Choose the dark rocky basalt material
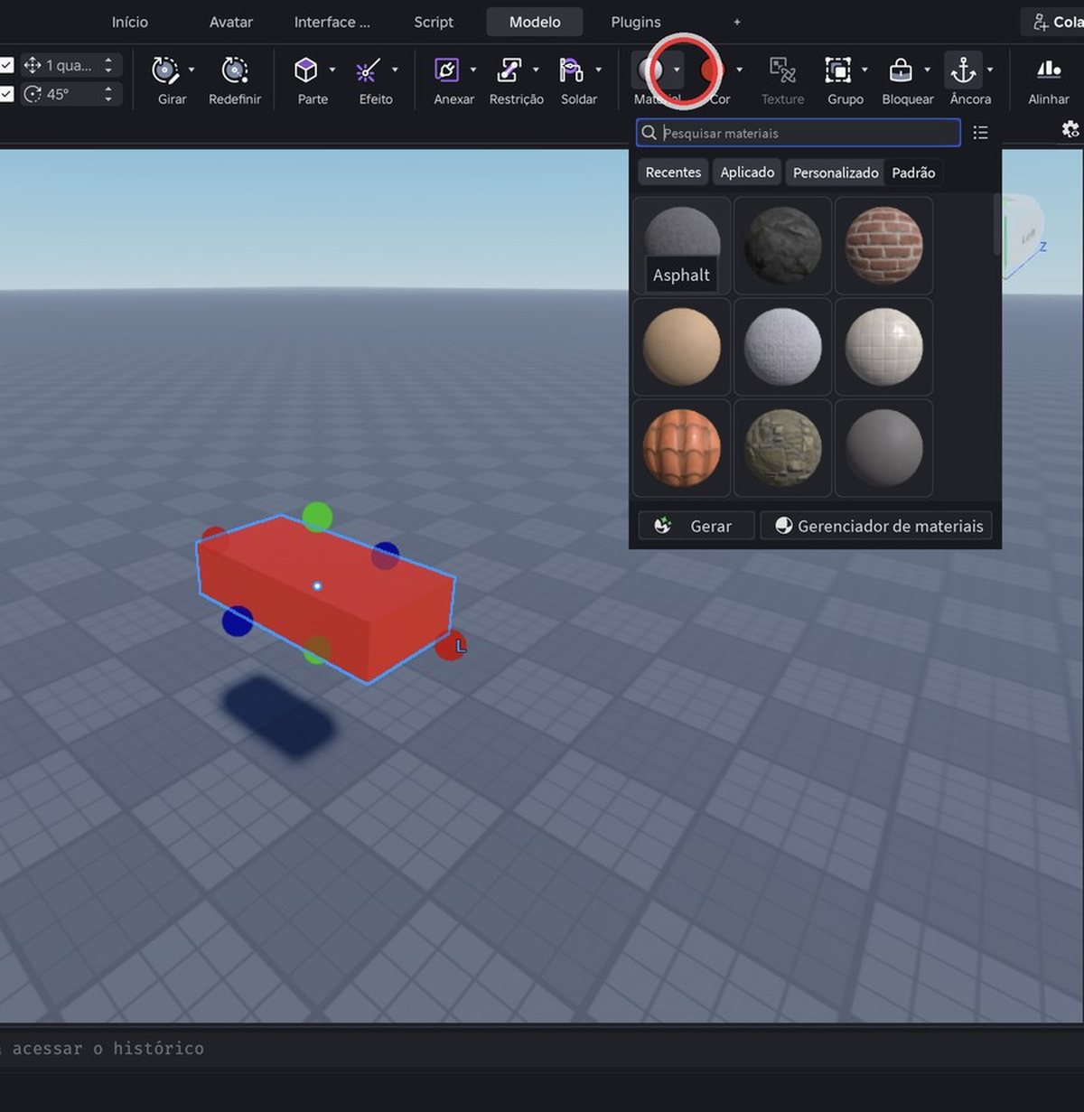 [783, 246]
